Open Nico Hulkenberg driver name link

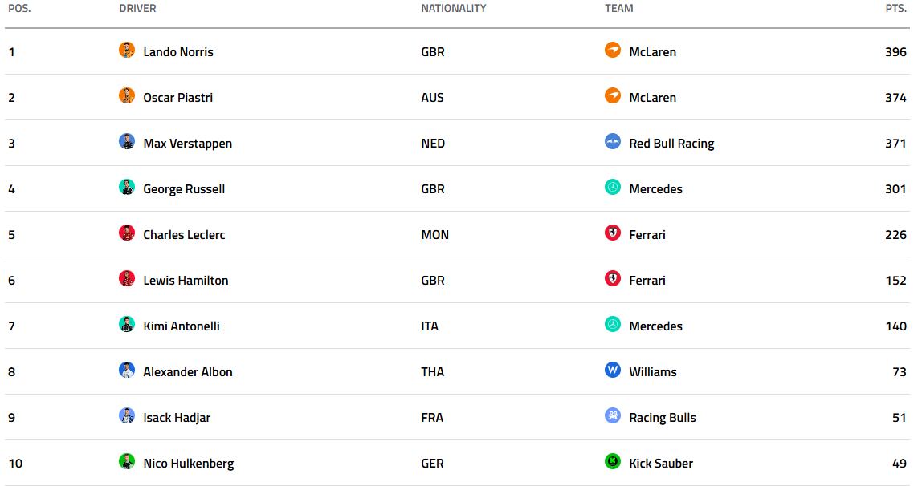tap(188, 464)
